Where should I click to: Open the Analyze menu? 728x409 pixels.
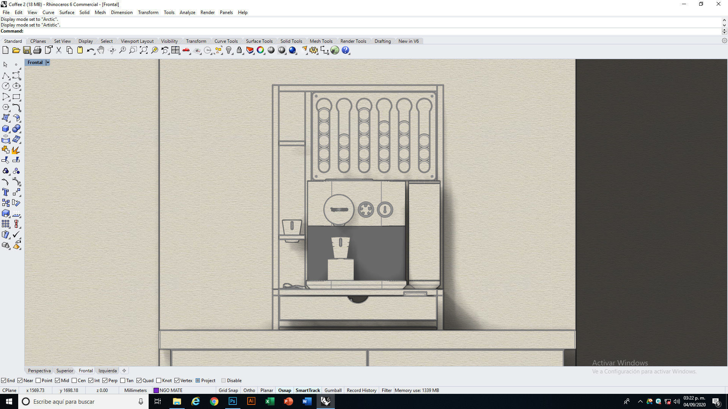(187, 12)
